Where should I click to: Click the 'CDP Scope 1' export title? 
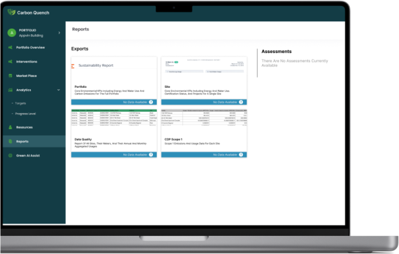click(x=173, y=140)
